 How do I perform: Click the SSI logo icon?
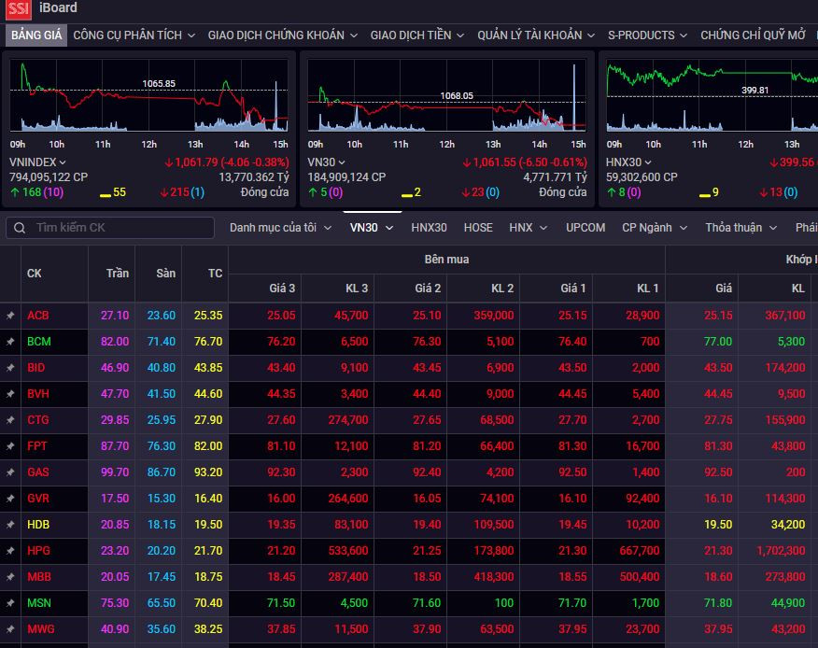tap(19, 9)
